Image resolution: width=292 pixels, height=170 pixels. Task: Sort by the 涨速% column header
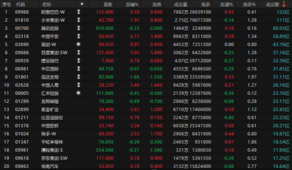pos(227,4)
